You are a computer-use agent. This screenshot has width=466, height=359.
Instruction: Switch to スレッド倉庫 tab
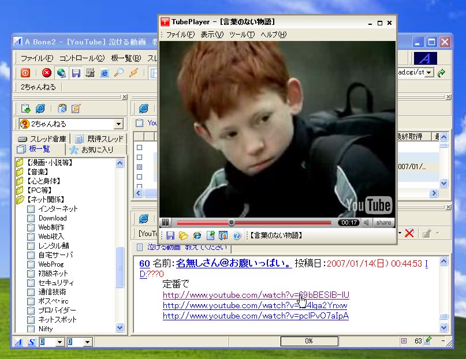point(42,139)
